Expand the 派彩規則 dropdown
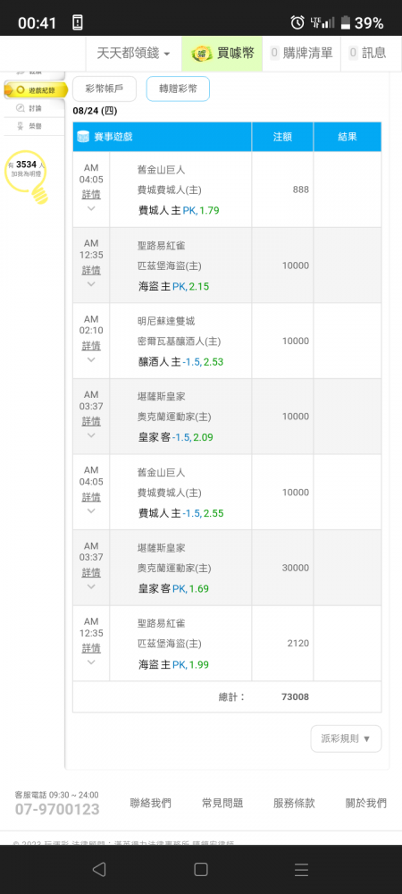 click(x=347, y=739)
